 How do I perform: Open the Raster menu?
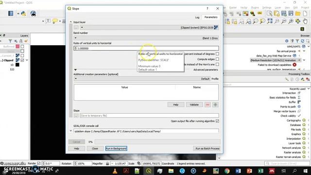pos(233,8)
